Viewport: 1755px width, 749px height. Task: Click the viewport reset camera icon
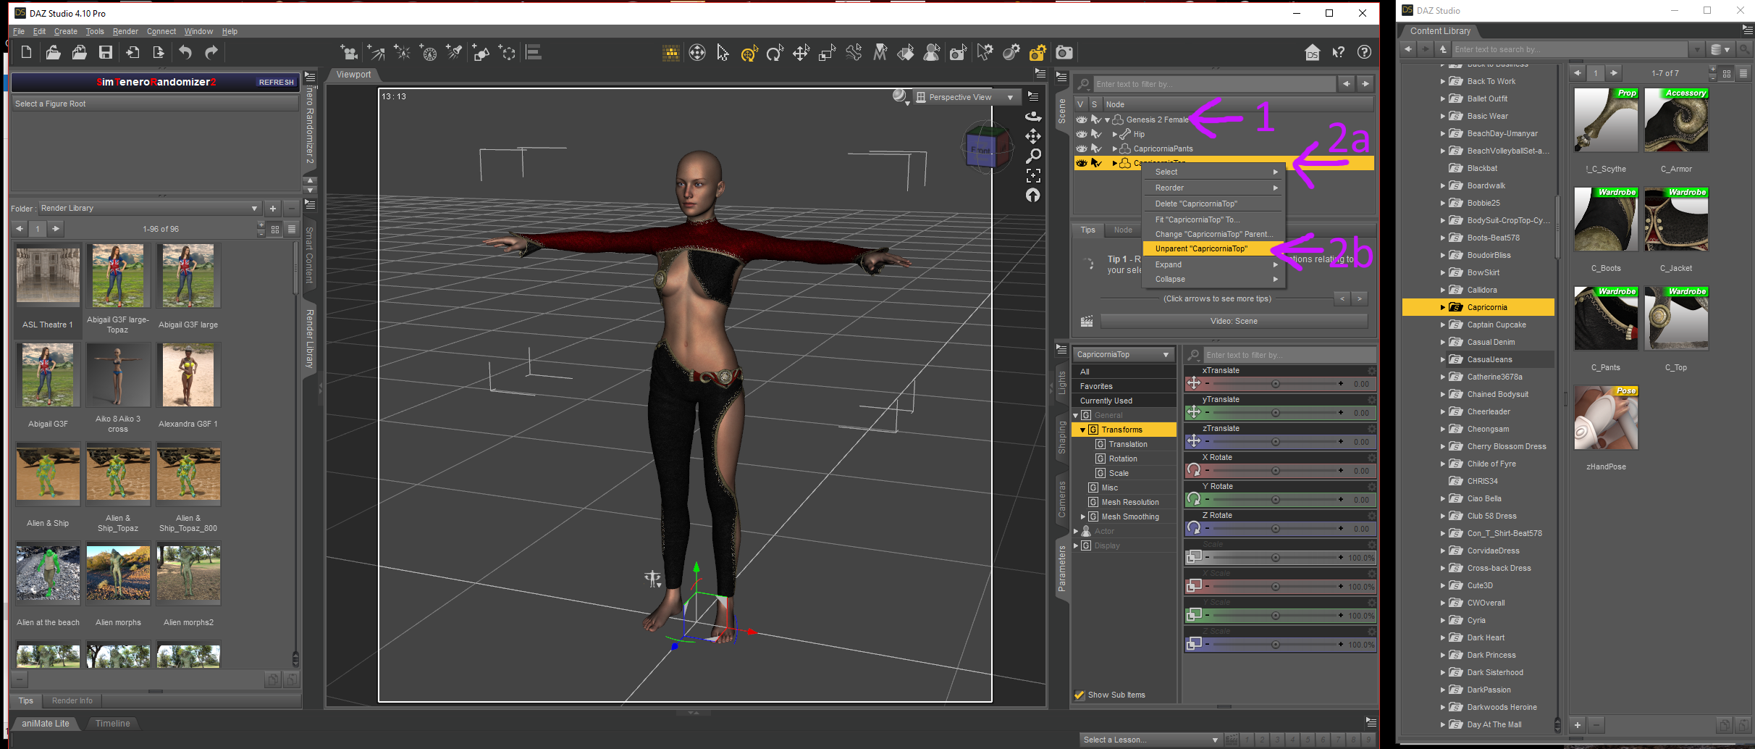click(1033, 195)
